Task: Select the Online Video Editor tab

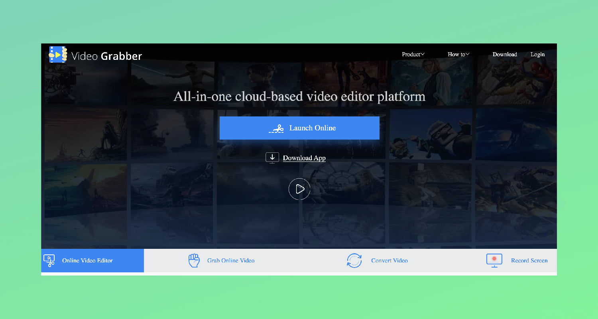Action: click(x=92, y=260)
